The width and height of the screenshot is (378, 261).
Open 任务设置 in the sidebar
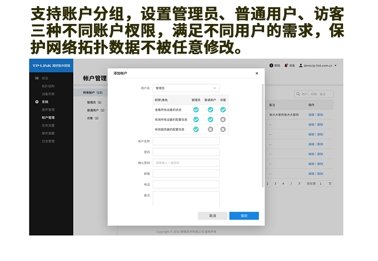(48, 125)
